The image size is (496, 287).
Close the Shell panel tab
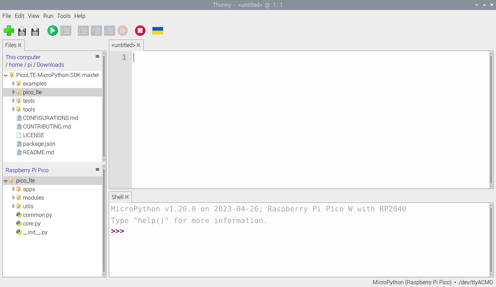tap(127, 197)
